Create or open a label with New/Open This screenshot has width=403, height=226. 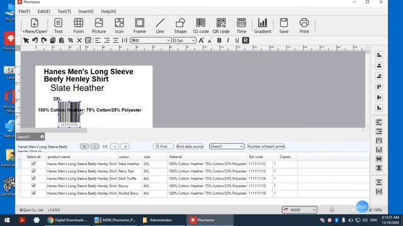pos(35,26)
